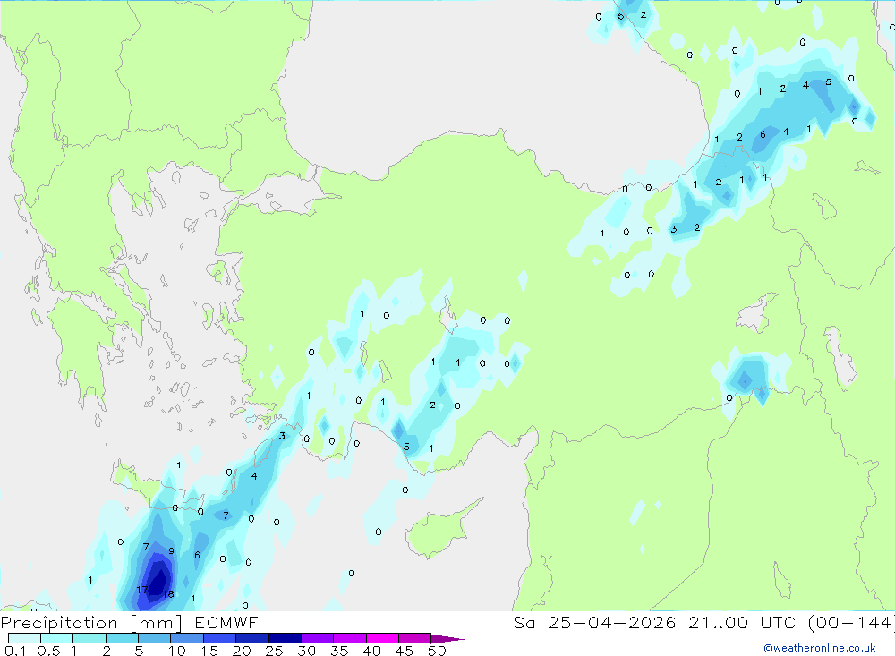Viewport: 895px width, 656px height.
Task: Click the "18" precipitation value on map
Action: pos(168,594)
